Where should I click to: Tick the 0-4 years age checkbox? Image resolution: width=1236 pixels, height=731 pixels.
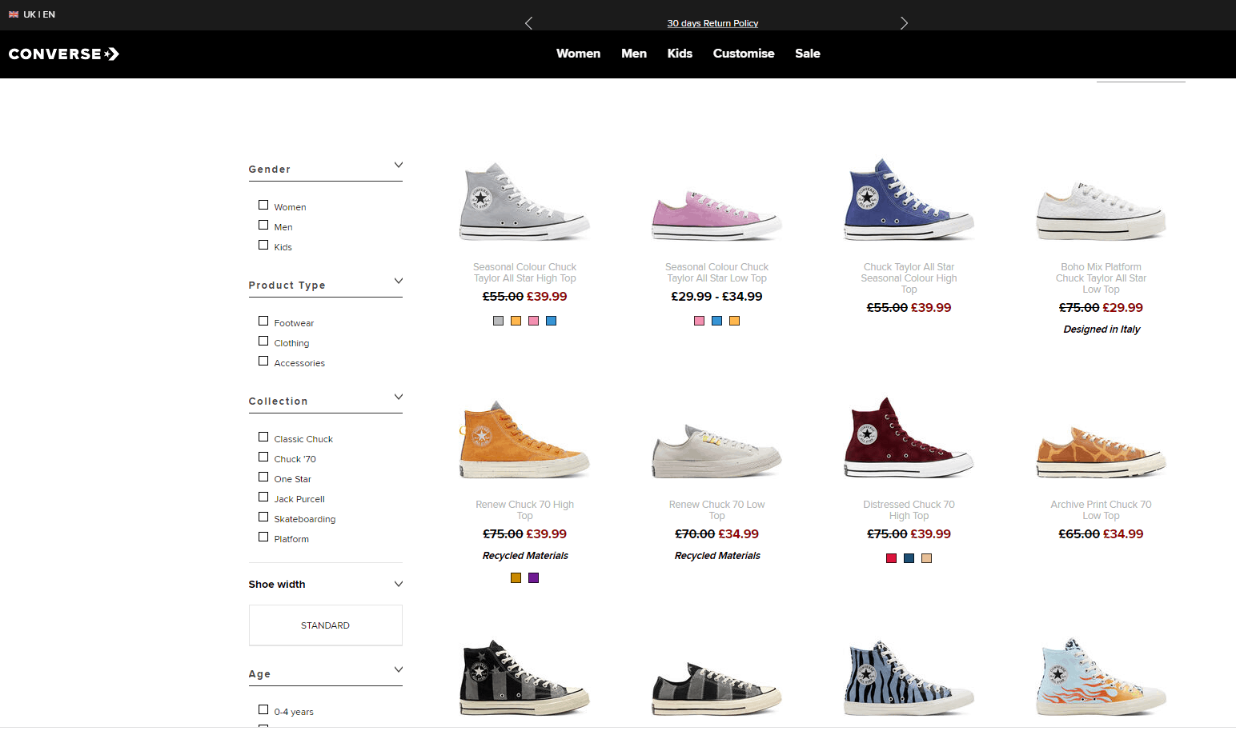coord(263,709)
